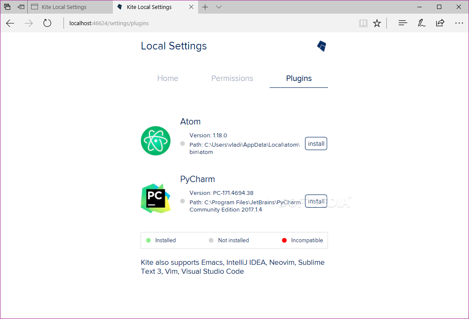Select the Plugins tab

click(x=299, y=78)
